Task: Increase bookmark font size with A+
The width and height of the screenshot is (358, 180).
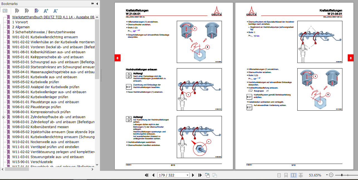Action: (46, 11)
